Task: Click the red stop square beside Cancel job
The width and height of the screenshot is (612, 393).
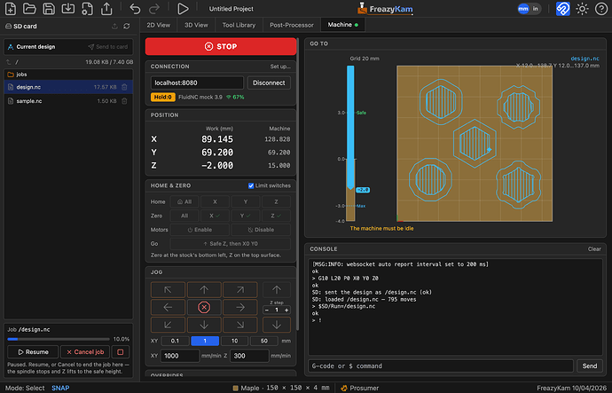Action: (x=121, y=352)
